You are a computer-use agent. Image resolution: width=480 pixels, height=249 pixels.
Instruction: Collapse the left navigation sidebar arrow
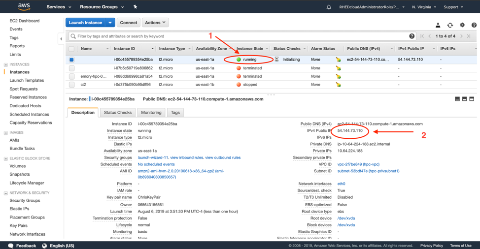tap(61, 38)
